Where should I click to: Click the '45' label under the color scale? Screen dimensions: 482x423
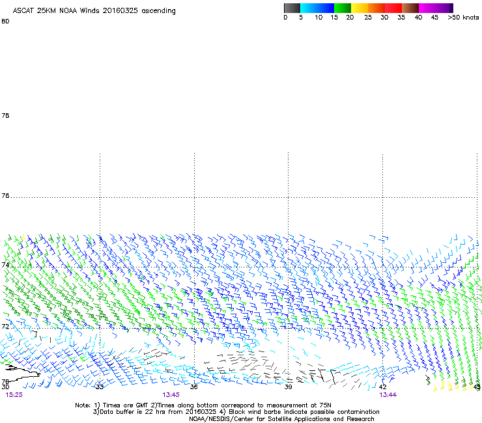pyautogui.click(x=434, y=18)
